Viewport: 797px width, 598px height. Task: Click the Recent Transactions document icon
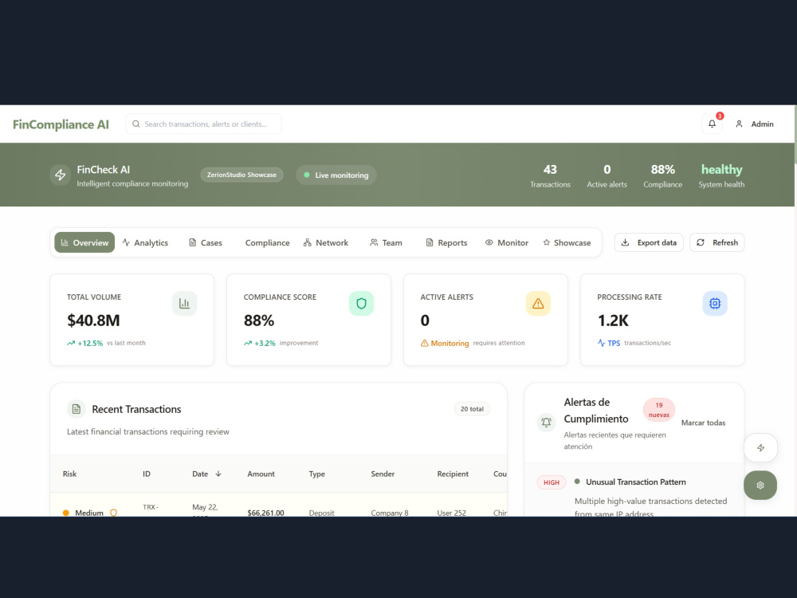(77, 409)
